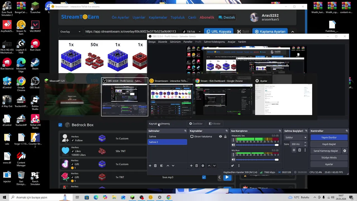Viewport: 357px width, 201px height.
Task: Click Destek button in Streamtoearn
Action: point(226,17)
